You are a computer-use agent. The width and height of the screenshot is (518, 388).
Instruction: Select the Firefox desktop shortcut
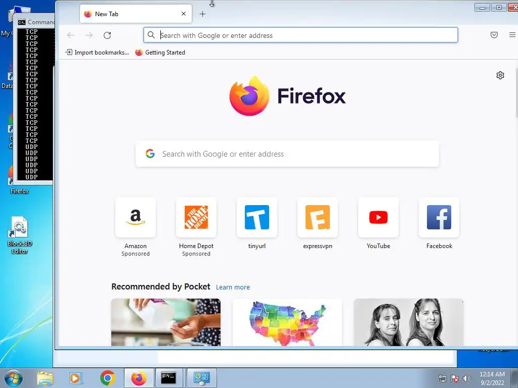click(20, 190)
